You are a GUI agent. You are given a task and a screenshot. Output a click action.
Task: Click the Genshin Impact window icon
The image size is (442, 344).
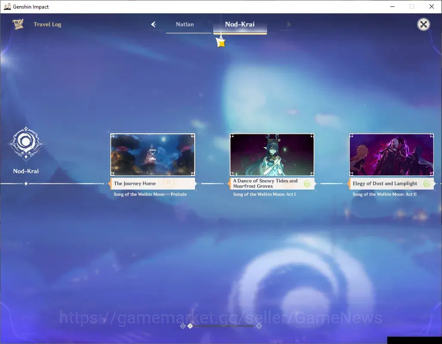[x=7, y=6]
